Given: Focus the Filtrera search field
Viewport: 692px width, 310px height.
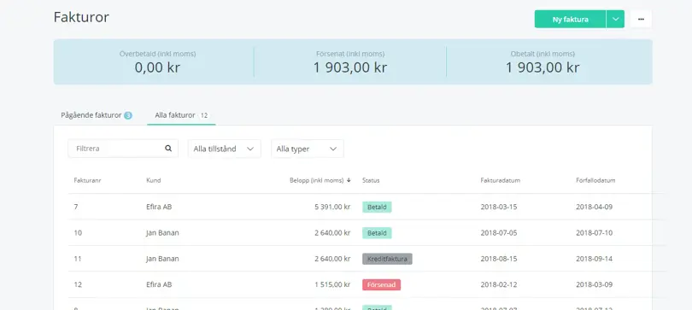Looking at the screenshot, I should [x=123, y=149].
